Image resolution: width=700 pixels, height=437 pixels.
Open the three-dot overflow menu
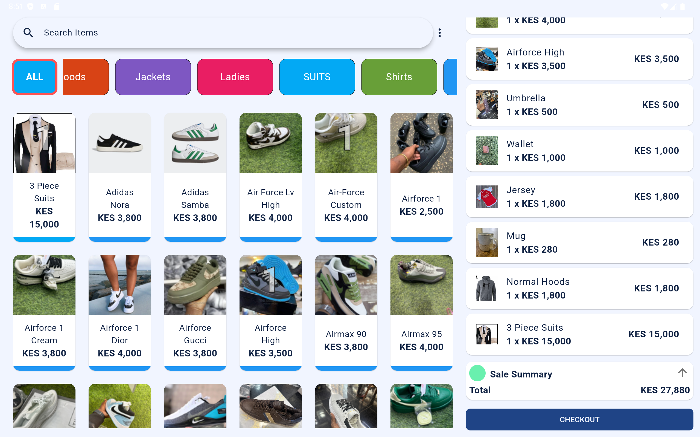click(x=439, y=33)
